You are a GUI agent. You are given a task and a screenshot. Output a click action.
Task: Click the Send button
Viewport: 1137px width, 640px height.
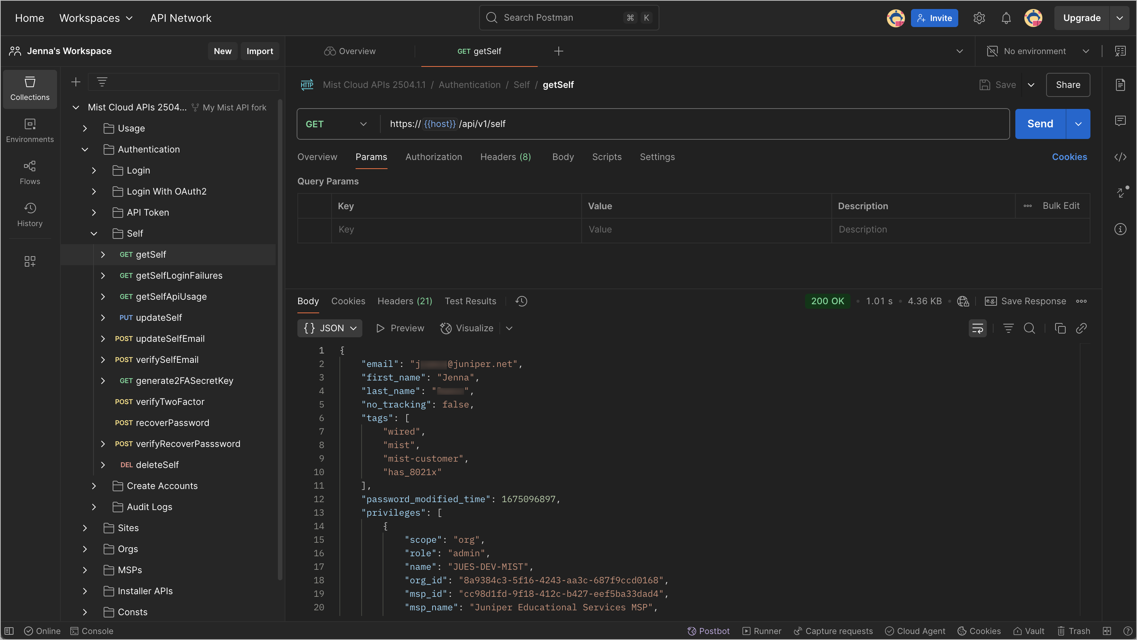point(1040,124)
